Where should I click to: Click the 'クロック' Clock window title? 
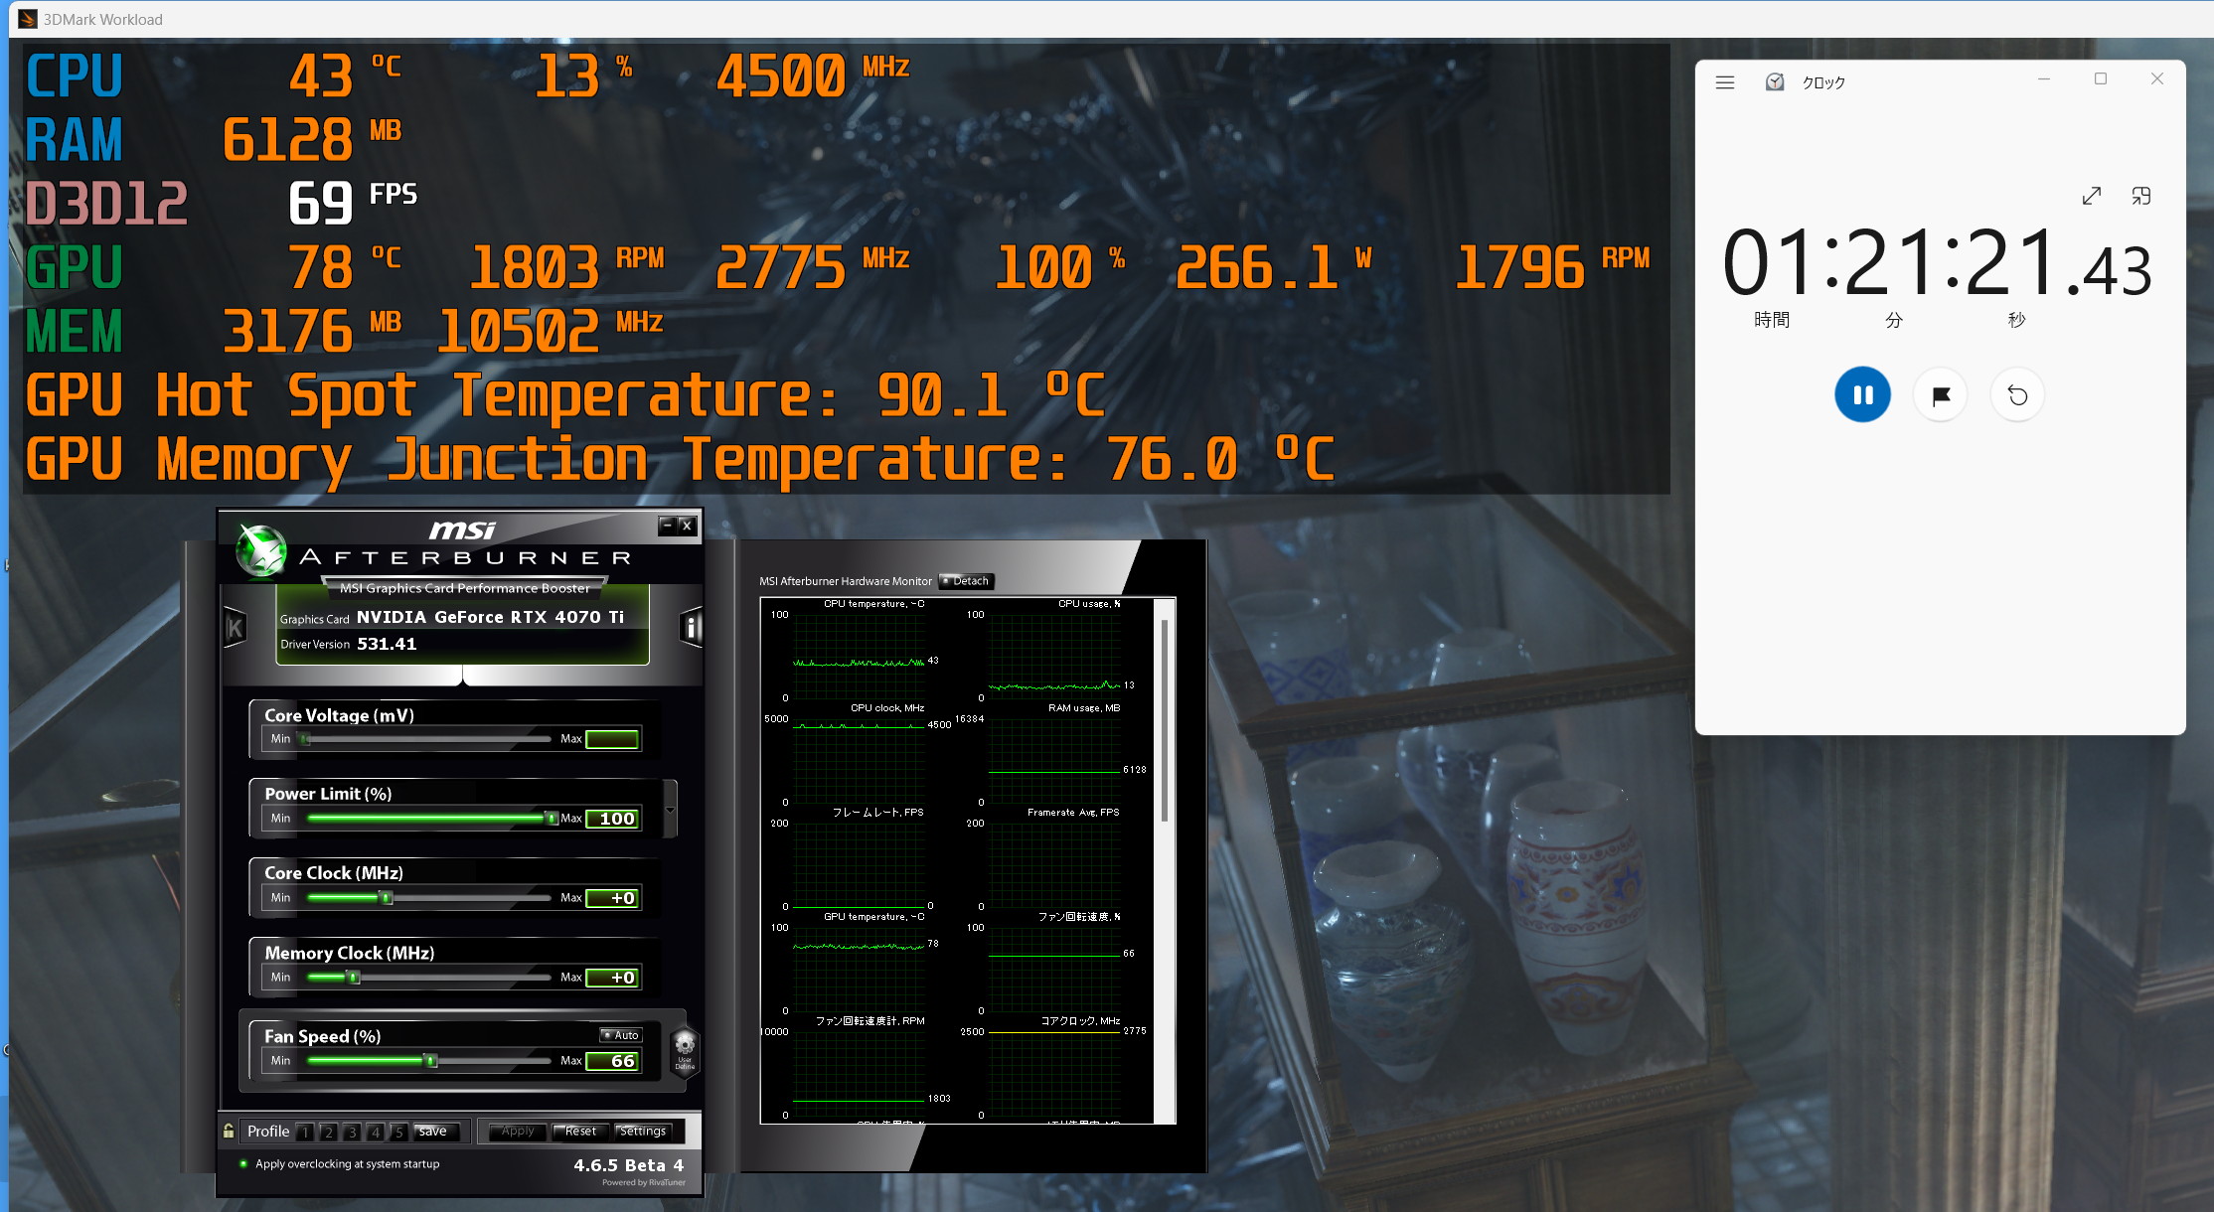point(1823,82)
